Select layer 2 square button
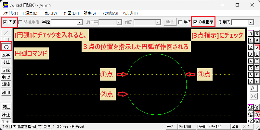Image resolution: width=260 pixels, height=130 pixels. coord(251,47)
